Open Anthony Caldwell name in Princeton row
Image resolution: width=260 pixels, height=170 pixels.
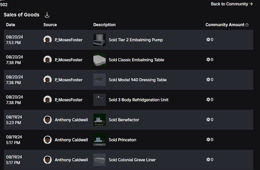tap(71, 140)
